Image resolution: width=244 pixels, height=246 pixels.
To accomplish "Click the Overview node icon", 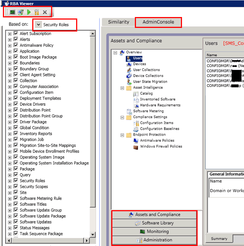I will coord(122,53).
